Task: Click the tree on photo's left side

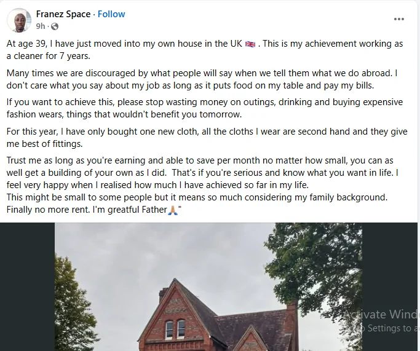Action: pos(74,314)
